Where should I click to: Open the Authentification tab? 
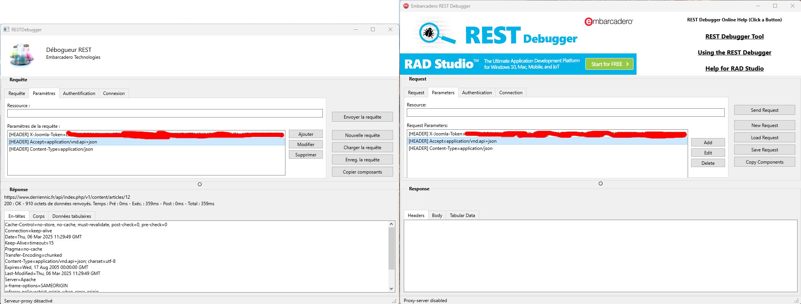click(79, 93)
